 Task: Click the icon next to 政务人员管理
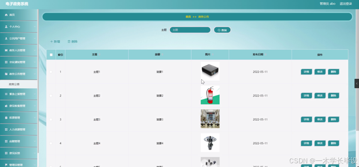click(x=6, y=50)
